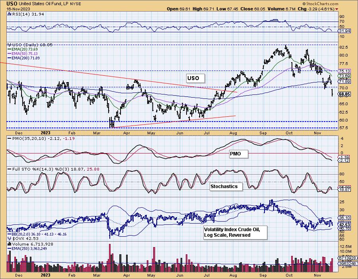
Task: Click the 57.5 price axis label
Action: [x=344, y=128]
